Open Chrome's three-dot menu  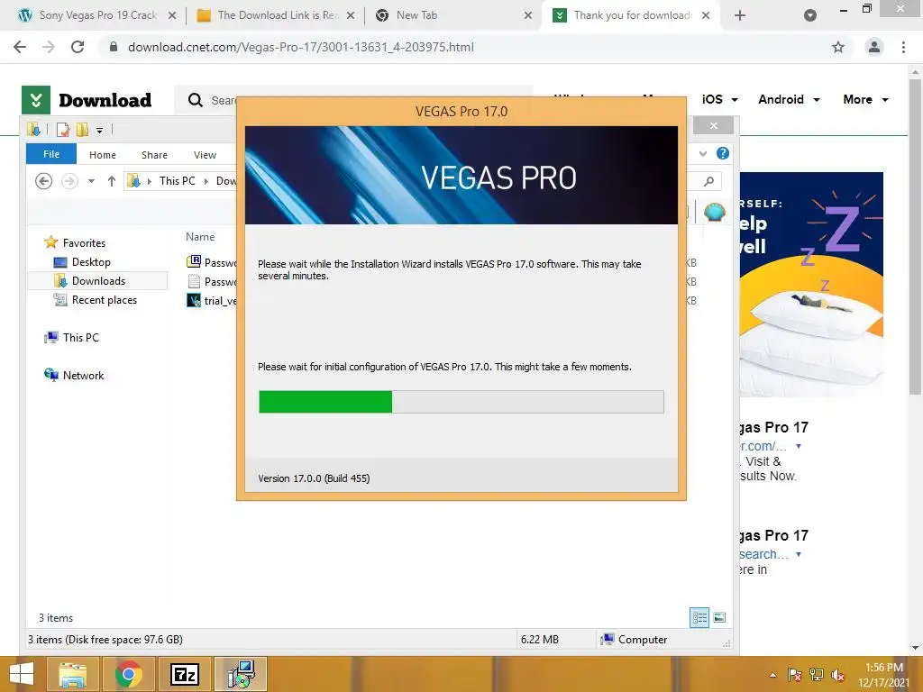point(903,47)
